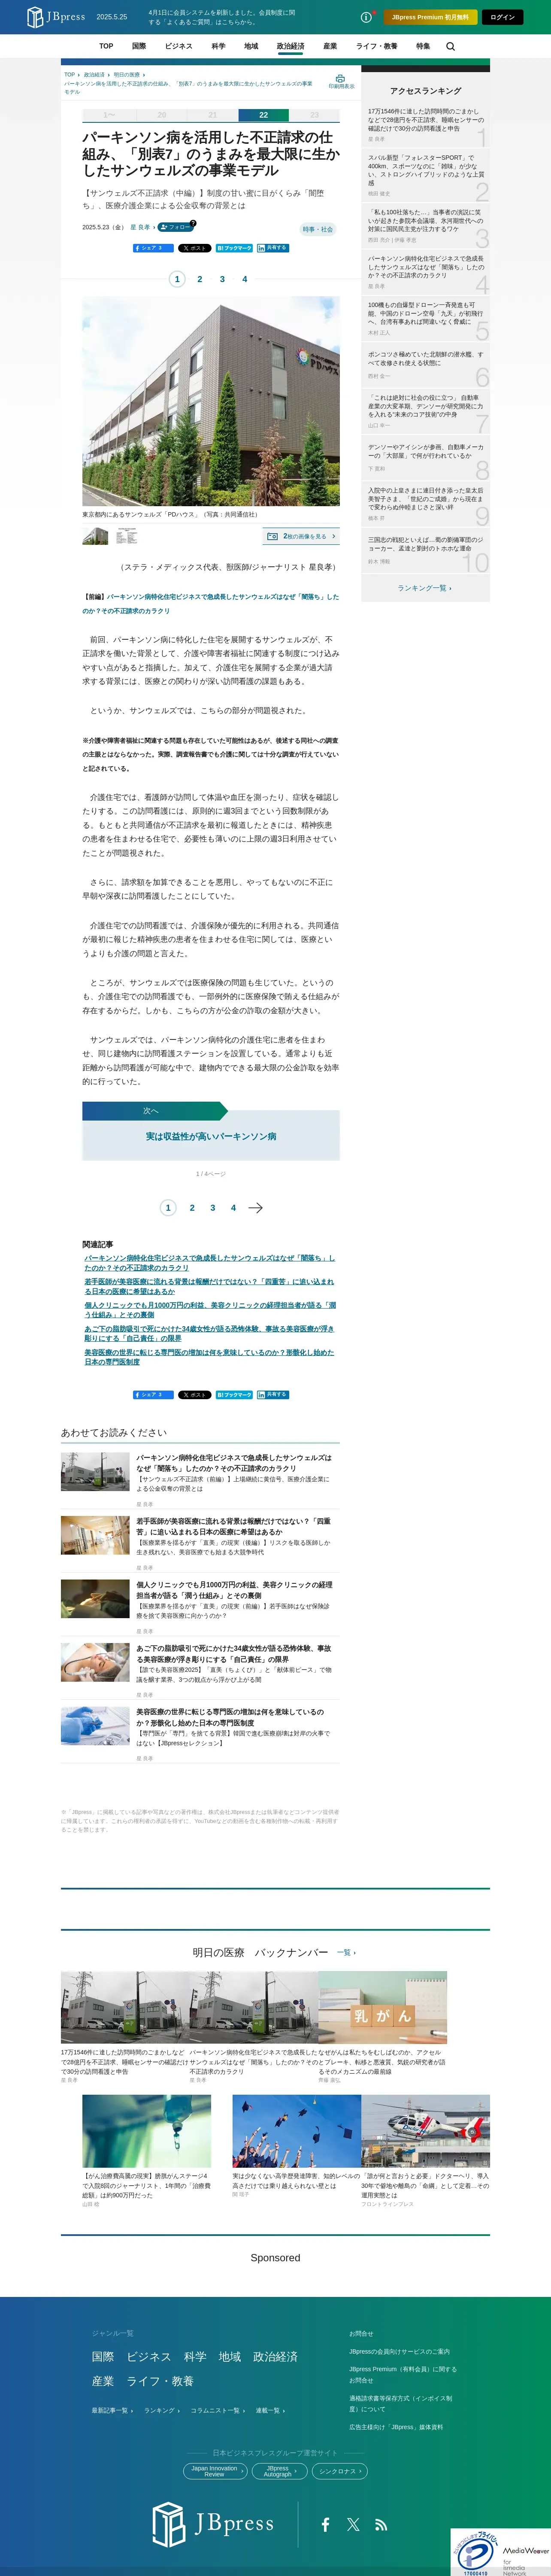
Task: Open the footer コラムニスト一覧 link
Action: (218, 2410)
